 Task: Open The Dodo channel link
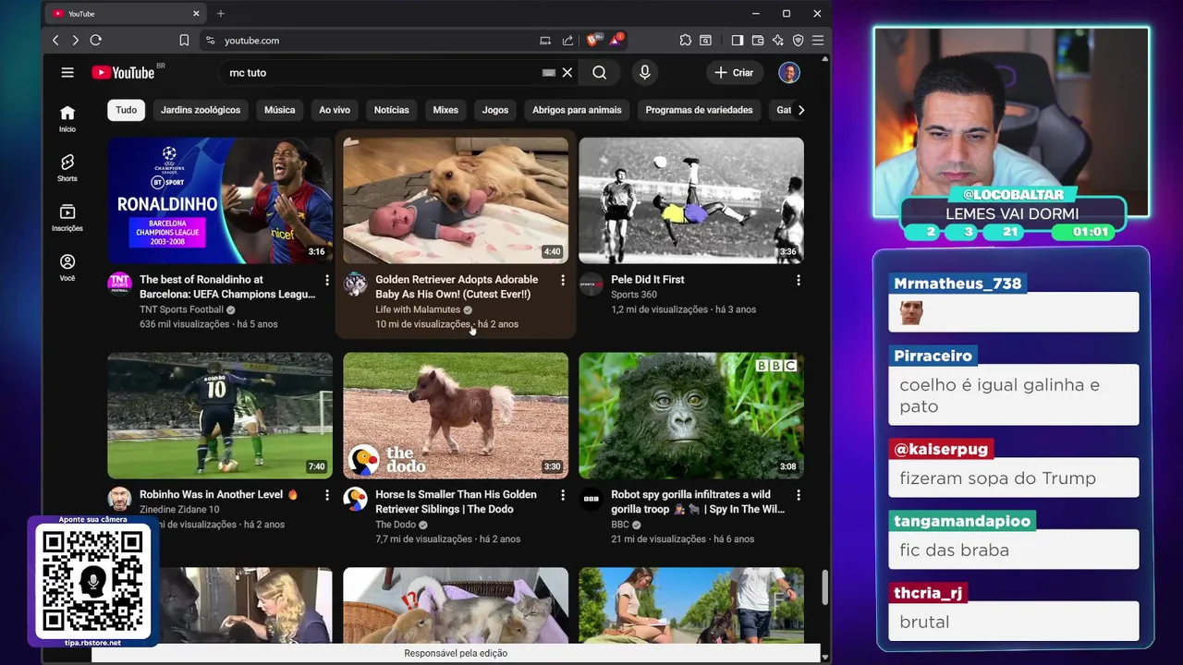coord(396,525)
